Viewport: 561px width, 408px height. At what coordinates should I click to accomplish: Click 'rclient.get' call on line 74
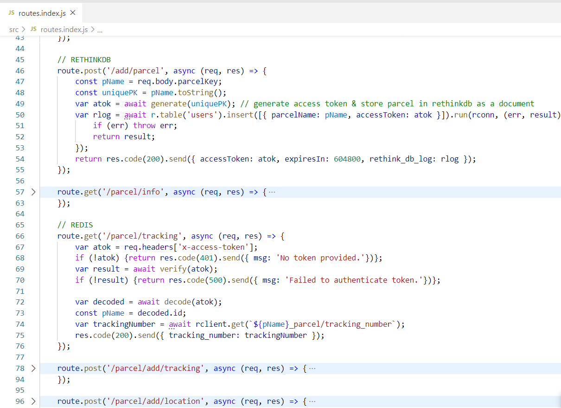click(x=219, y=324)
